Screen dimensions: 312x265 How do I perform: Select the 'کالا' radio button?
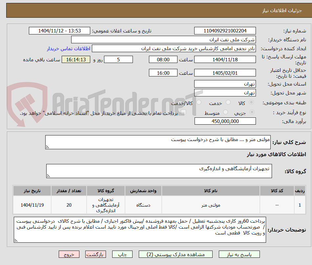(x=251, y=102)
